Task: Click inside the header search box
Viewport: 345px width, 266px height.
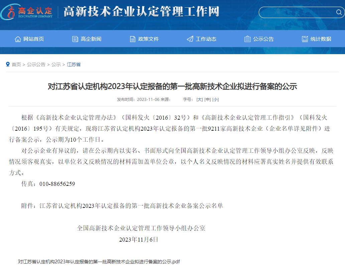Action: click(x=298, y=13)
